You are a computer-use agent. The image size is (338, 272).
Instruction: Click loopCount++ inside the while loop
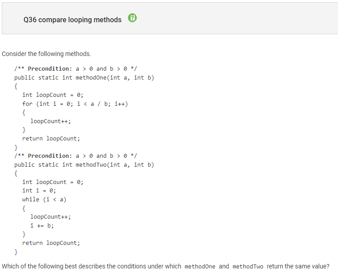(x=51, y=217)
